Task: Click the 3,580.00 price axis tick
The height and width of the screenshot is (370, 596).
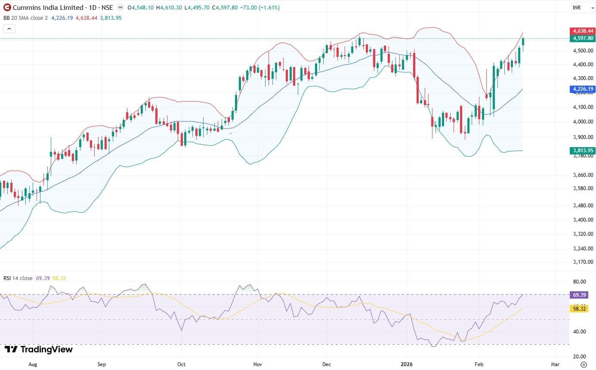Action: [583, 188]
